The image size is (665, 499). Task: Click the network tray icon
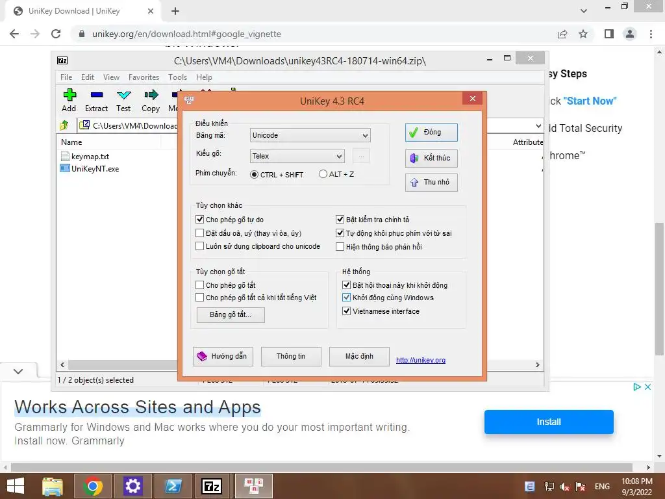(549, 486)
